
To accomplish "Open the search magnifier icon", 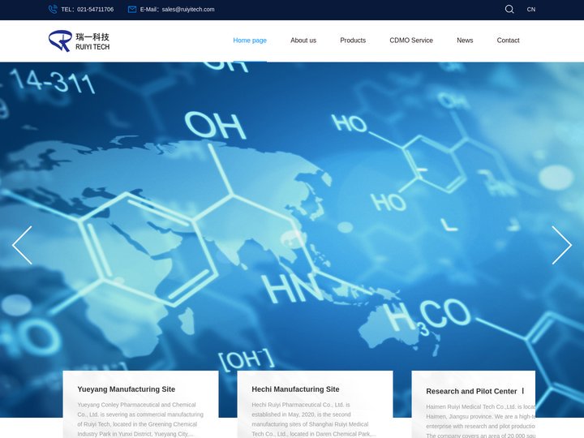I will [509, 9].
